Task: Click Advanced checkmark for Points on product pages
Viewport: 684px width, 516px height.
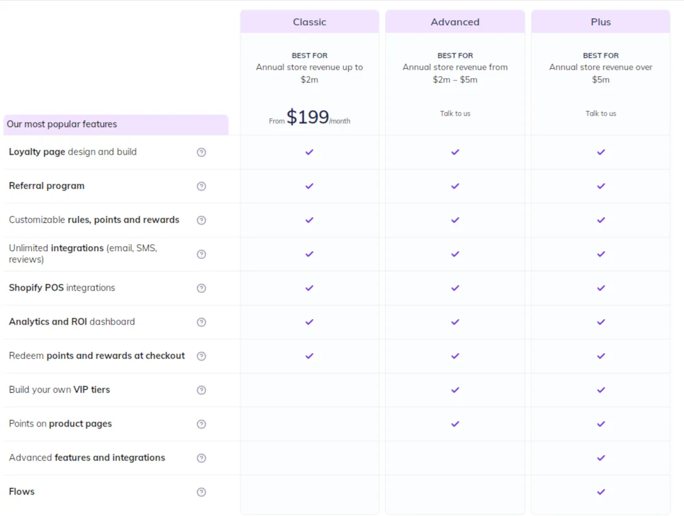Action: [x=455, y=424]
